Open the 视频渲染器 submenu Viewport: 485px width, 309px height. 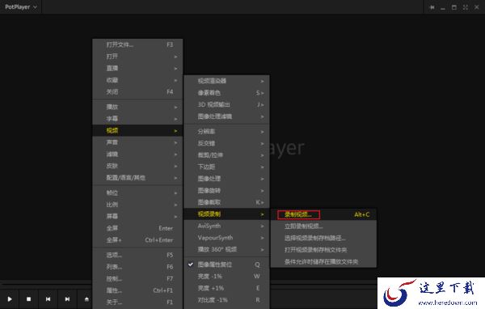click(226, 81)
